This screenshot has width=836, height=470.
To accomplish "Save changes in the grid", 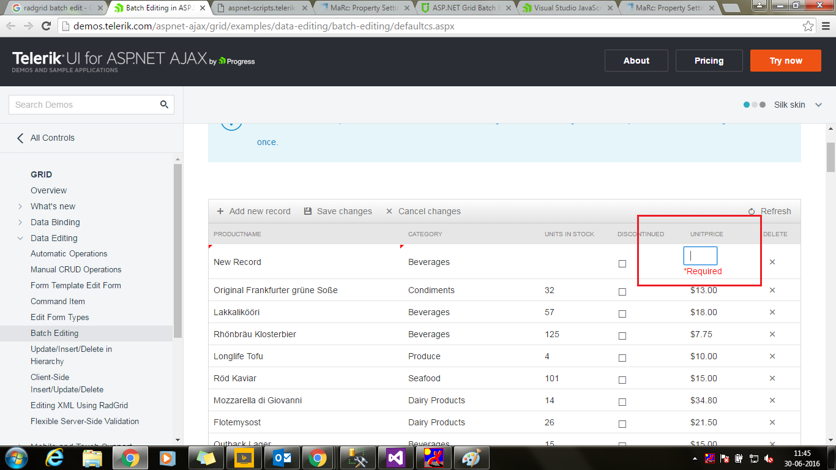I will click(338, 211).
